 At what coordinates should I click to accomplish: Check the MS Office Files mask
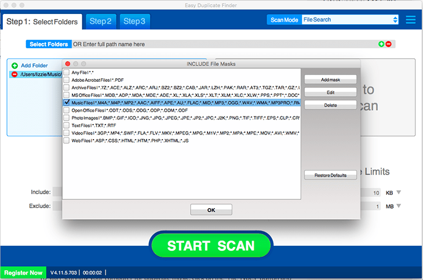[x=67, y=95]
